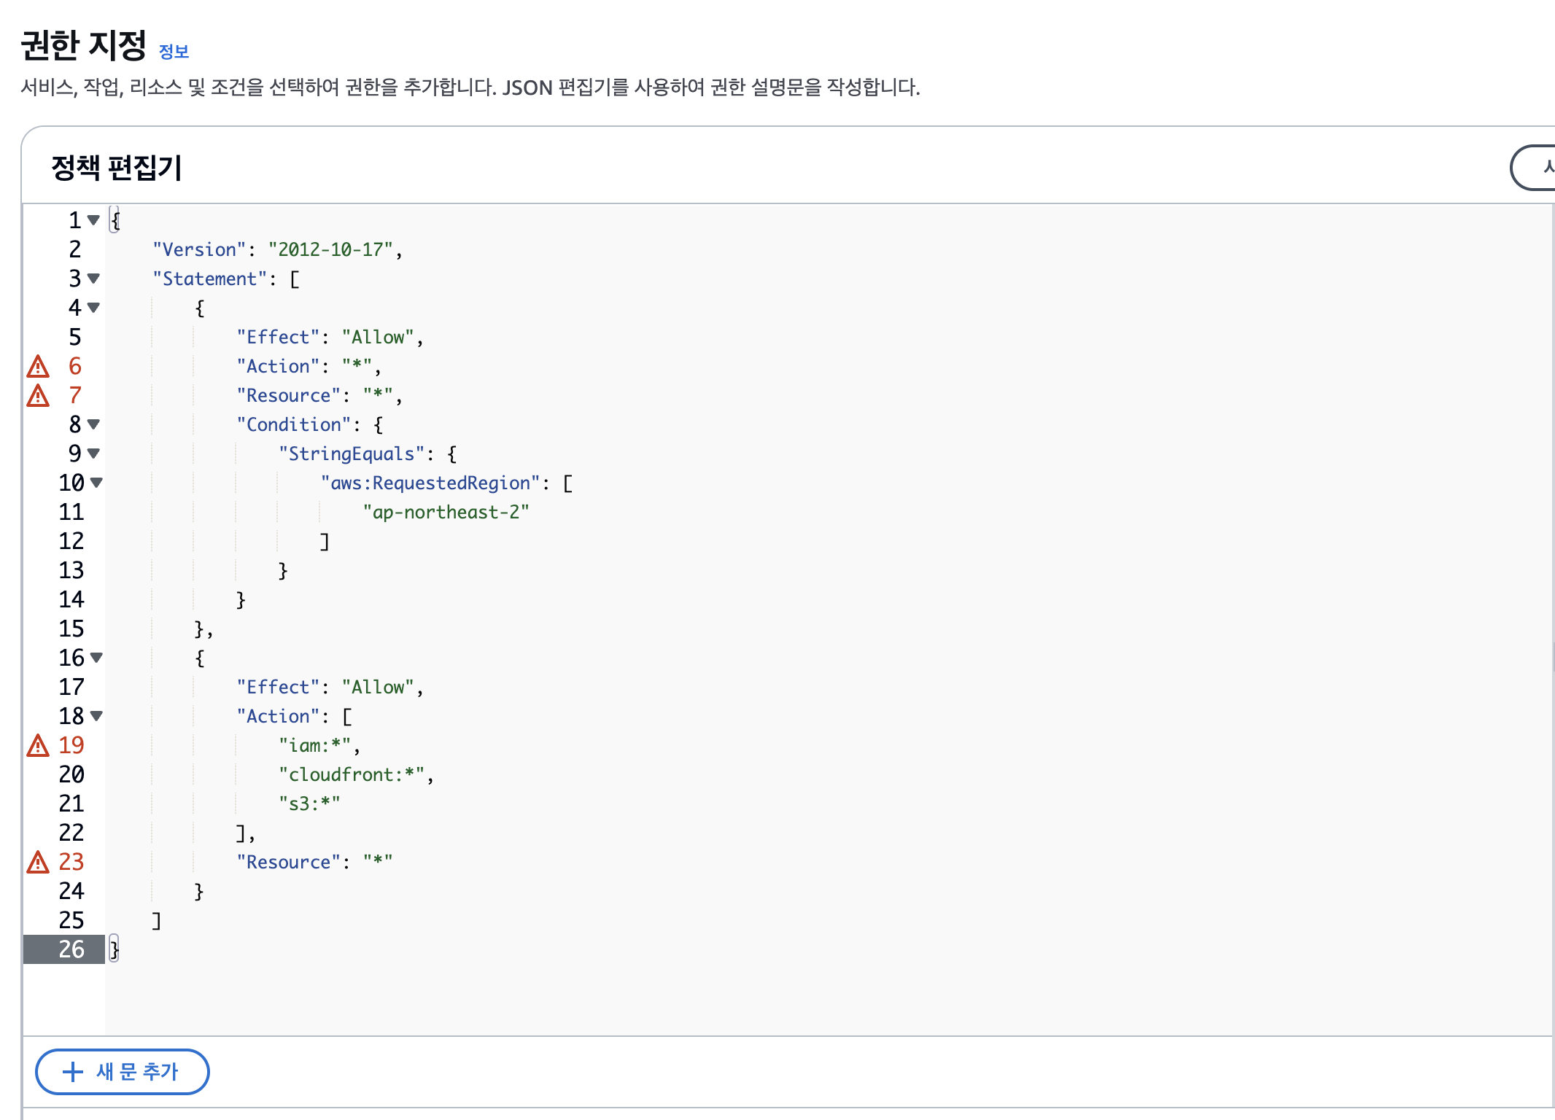Open the 정보 info link

[174, 52]
